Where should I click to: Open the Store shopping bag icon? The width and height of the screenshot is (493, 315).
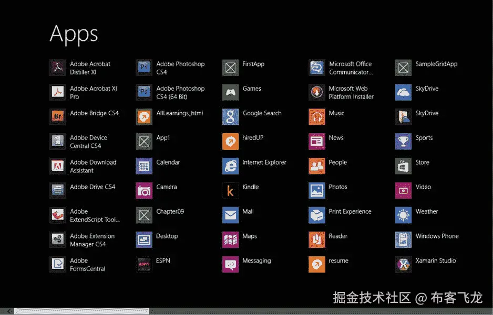pyautogui.click(x=404, y=166)
